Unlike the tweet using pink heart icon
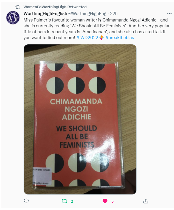The height and width of the screenshot is (210, 174). 105,201
